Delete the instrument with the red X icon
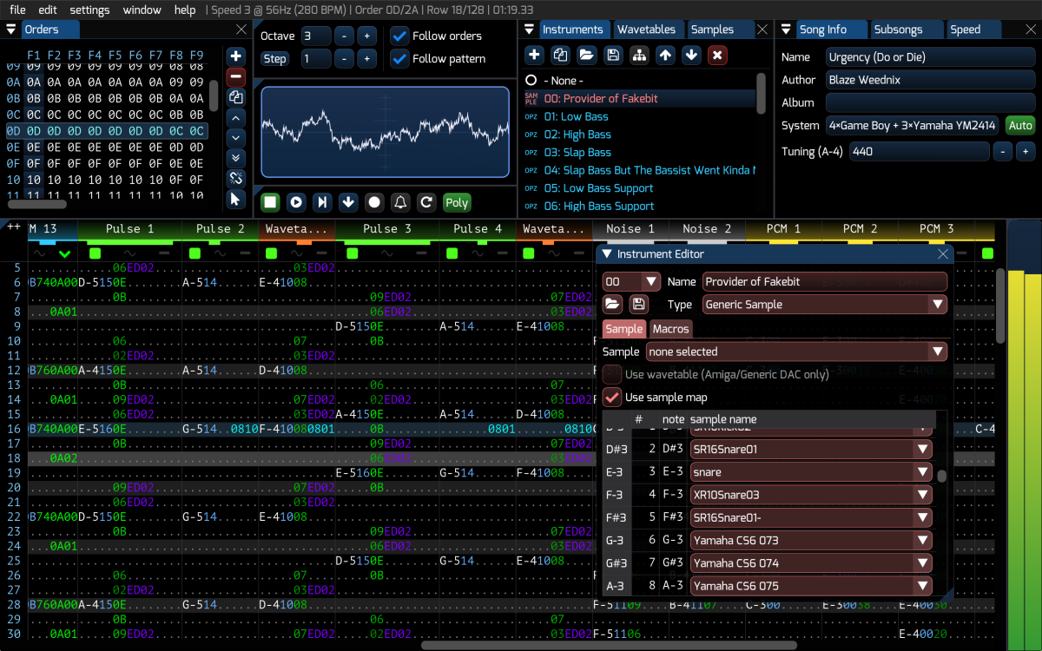This screenshot has width=1042, height=651. coord(717,56)
